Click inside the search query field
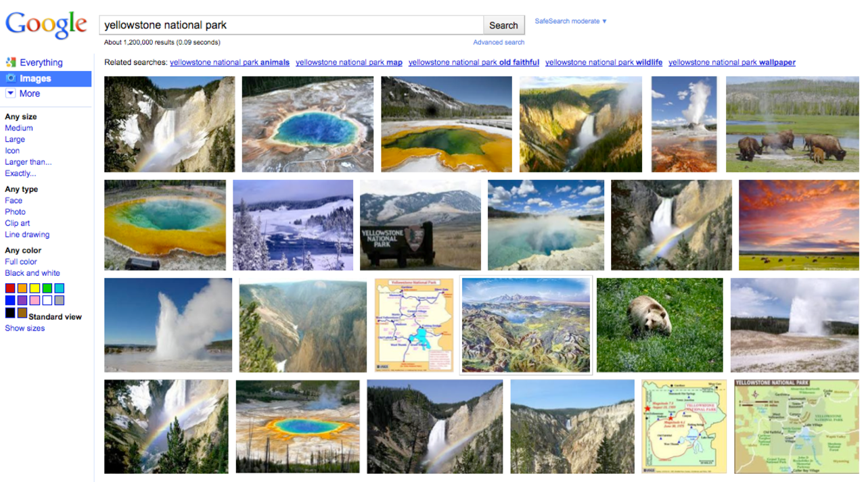866x482 pixels. [x=291, y=25]
